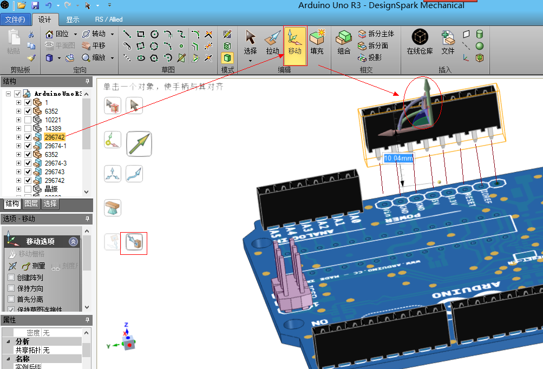Select the 平移 (Pan) tool
Image resolution: width=543 pixels, height=369 pixels.
[94, 45]
